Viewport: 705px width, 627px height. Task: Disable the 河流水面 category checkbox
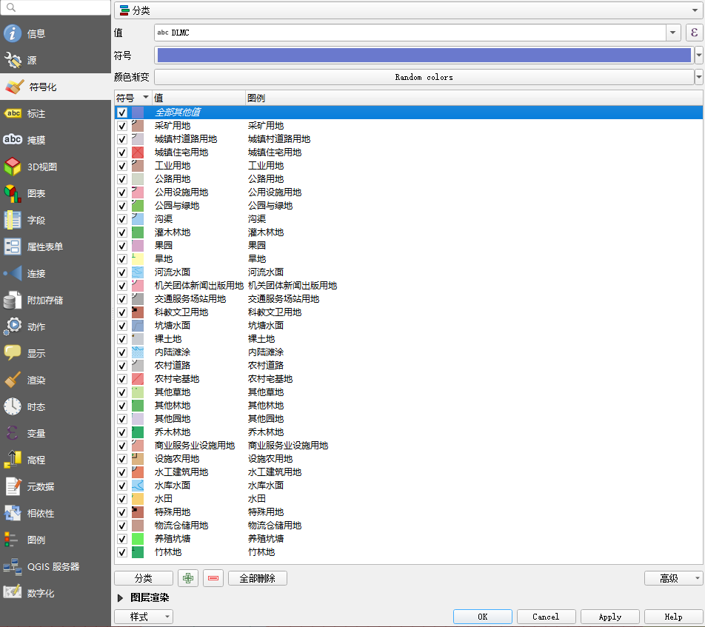click(122, 272)
